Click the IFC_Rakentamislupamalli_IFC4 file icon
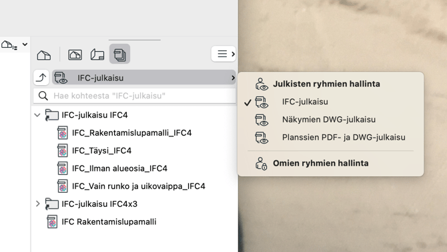The height and width of the screenshot is (252, 447). coord(63,133)
